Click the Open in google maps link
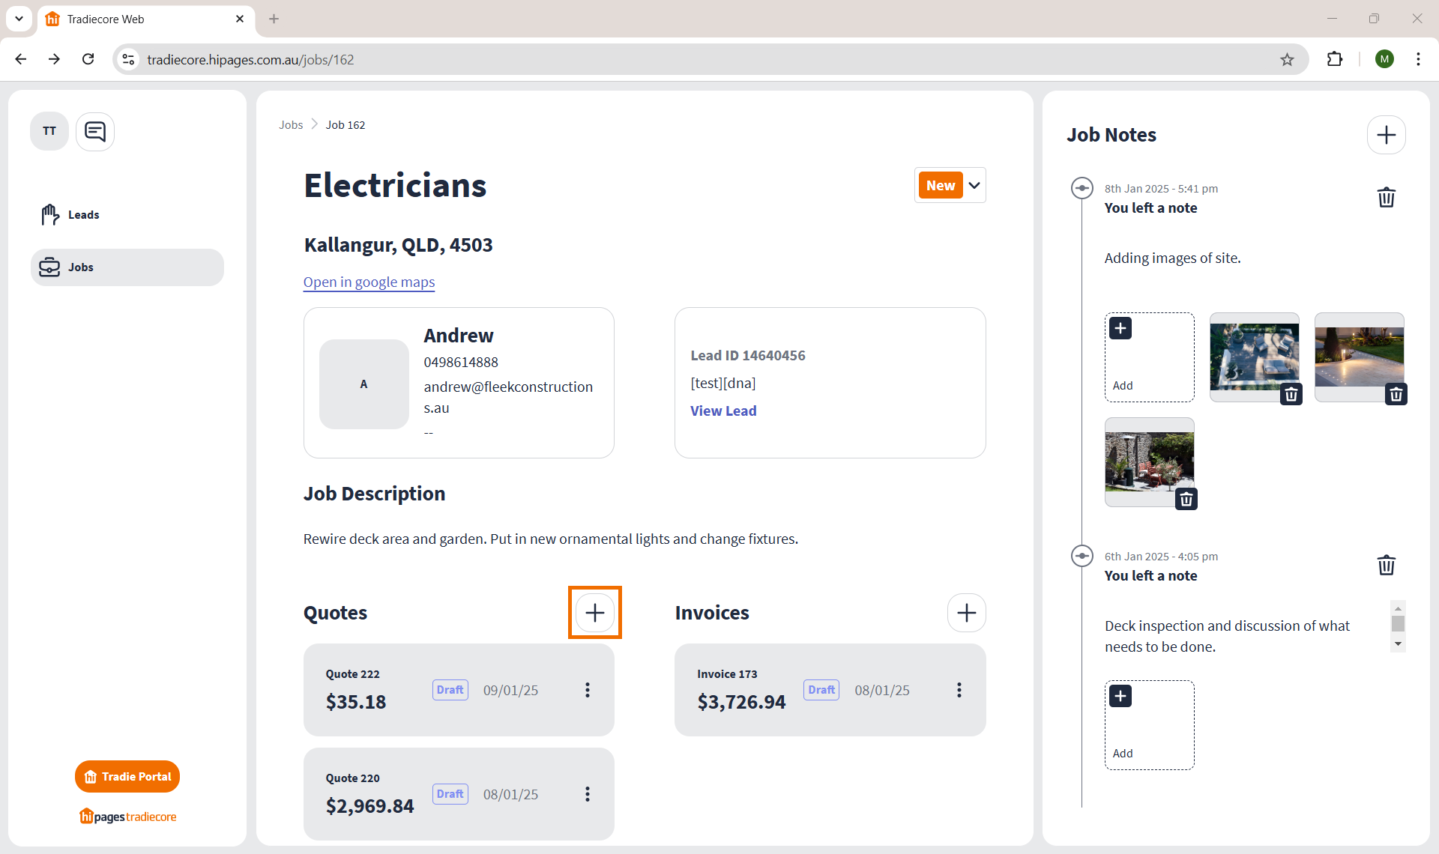Screen dimensions: 1439x854 pyautogui.click(x=369, y=282)
